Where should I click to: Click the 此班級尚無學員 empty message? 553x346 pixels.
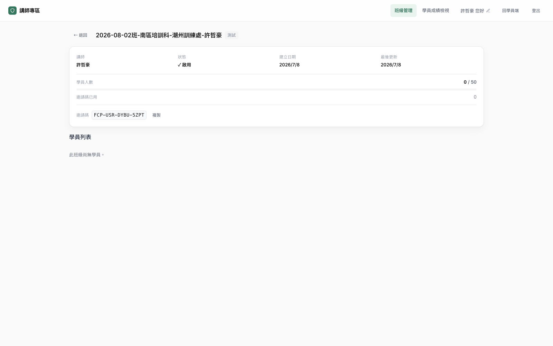pos(87,155)
